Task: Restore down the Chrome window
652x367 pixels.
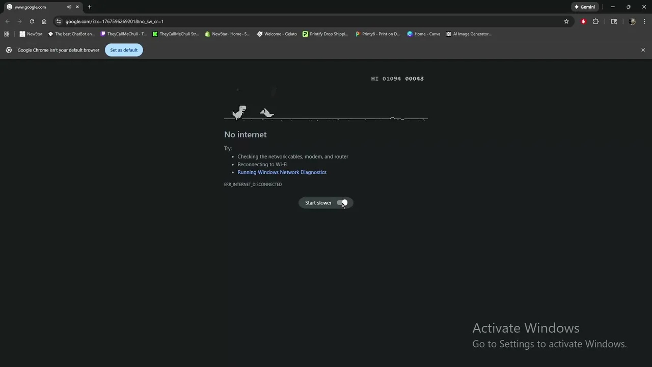Action: (x=628, y=7)
